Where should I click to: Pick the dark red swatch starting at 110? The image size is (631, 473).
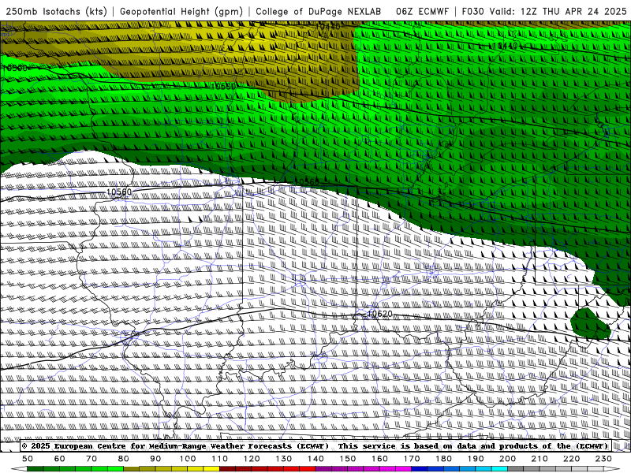[x=227, y=469]
